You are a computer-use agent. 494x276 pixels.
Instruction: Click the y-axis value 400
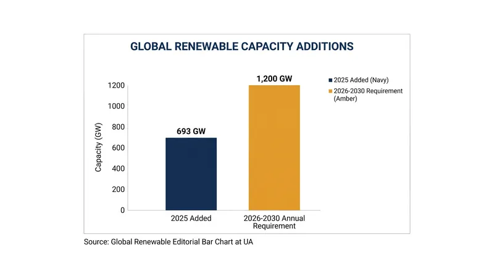point(118,169)
